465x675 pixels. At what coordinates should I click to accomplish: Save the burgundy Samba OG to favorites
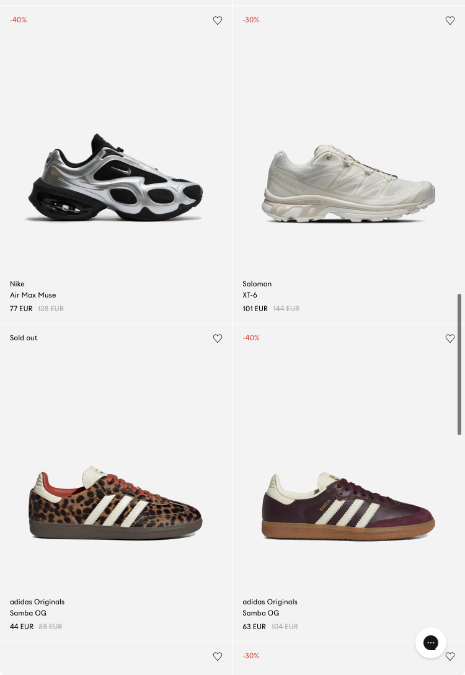click(x=450, y=338)
